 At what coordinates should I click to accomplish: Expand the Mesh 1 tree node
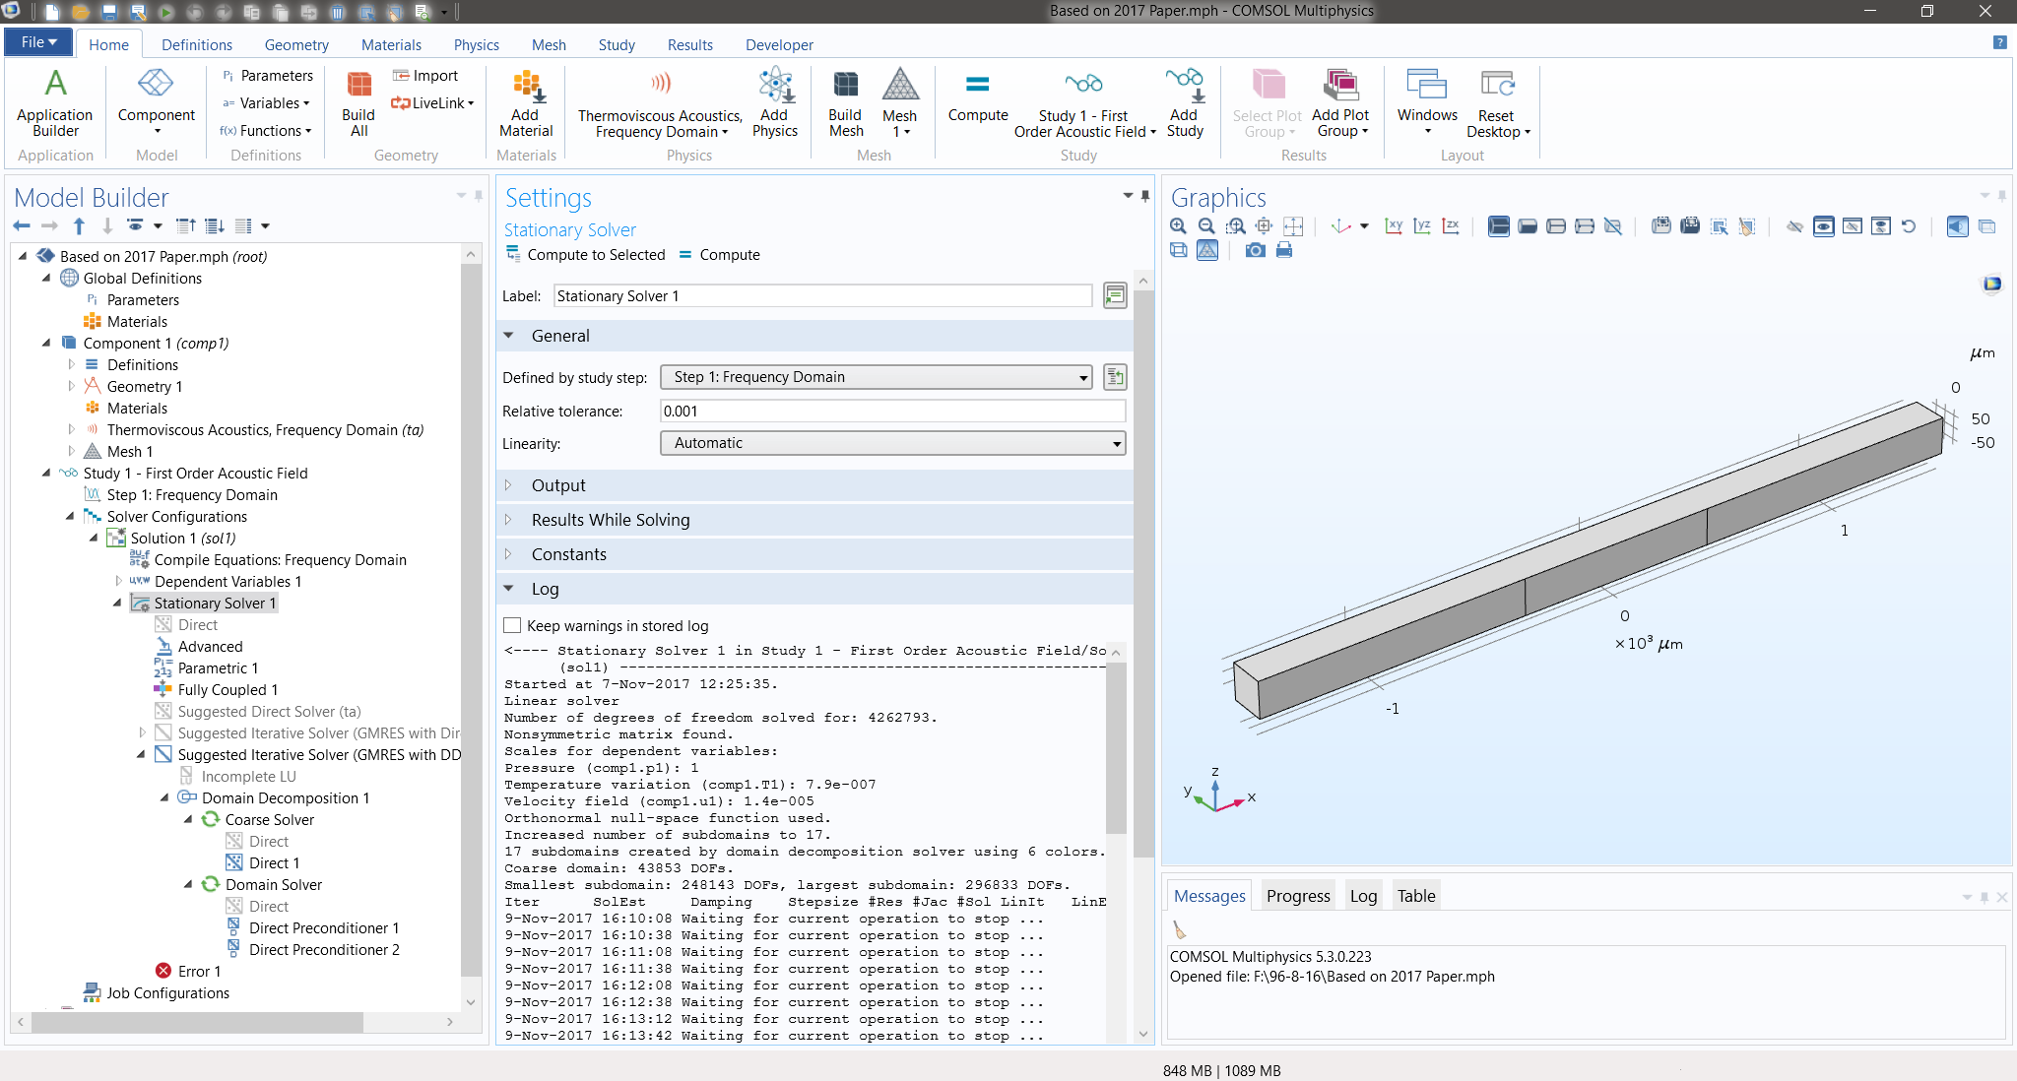[x=71, y=452]
